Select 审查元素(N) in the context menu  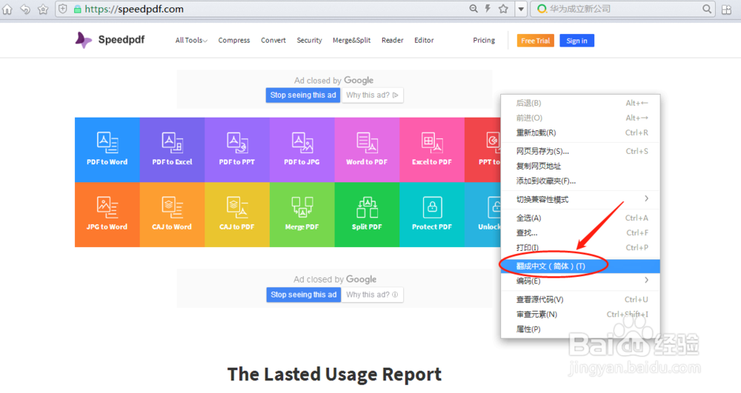coord(580,315)
